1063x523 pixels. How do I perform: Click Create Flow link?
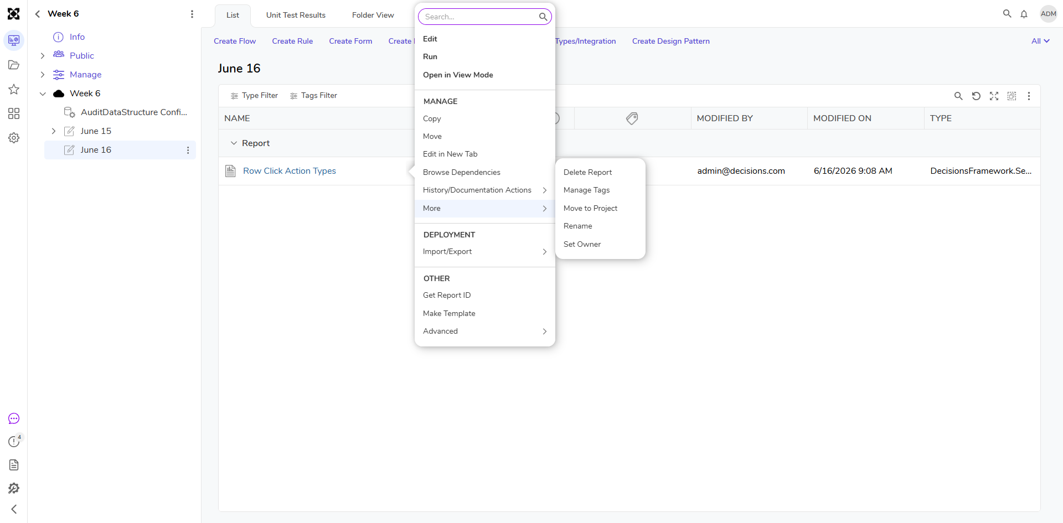click(235, 42)
